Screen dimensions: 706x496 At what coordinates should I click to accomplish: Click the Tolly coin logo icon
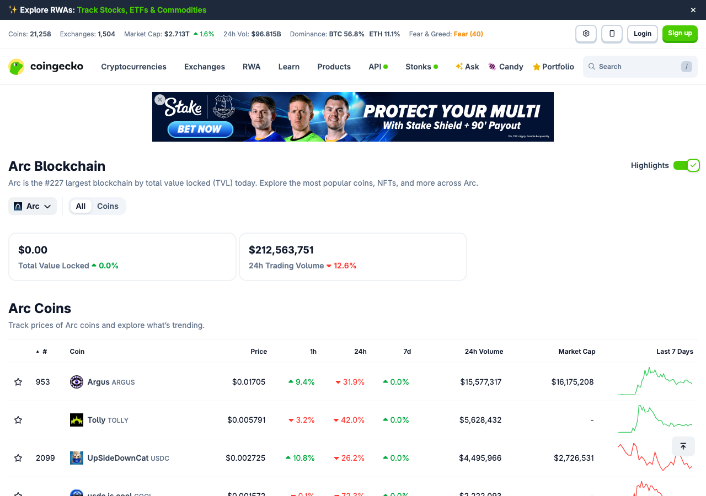coord(77,420)
